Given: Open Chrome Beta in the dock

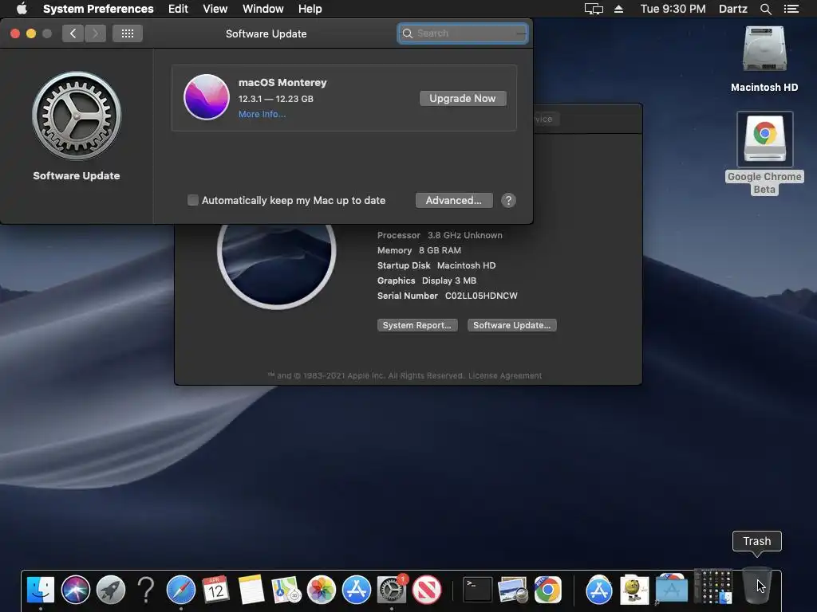Looking at the screenshot, I should (547, 590).
